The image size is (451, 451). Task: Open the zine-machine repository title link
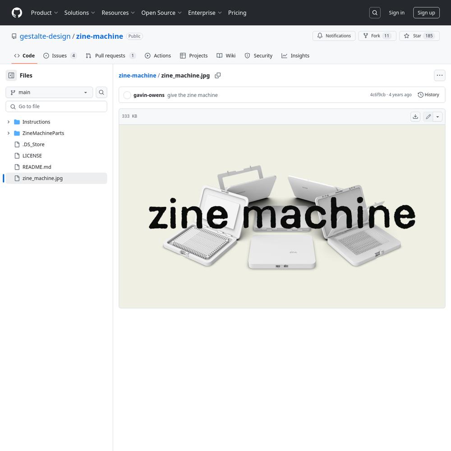(100, 36)
